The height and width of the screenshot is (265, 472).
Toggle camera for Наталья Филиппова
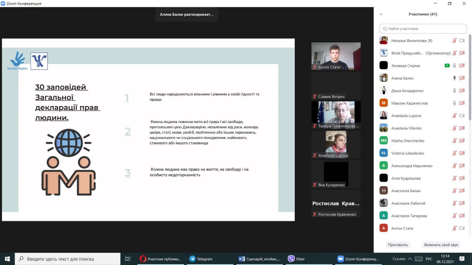pyautogui.click(x=462, y=41)
